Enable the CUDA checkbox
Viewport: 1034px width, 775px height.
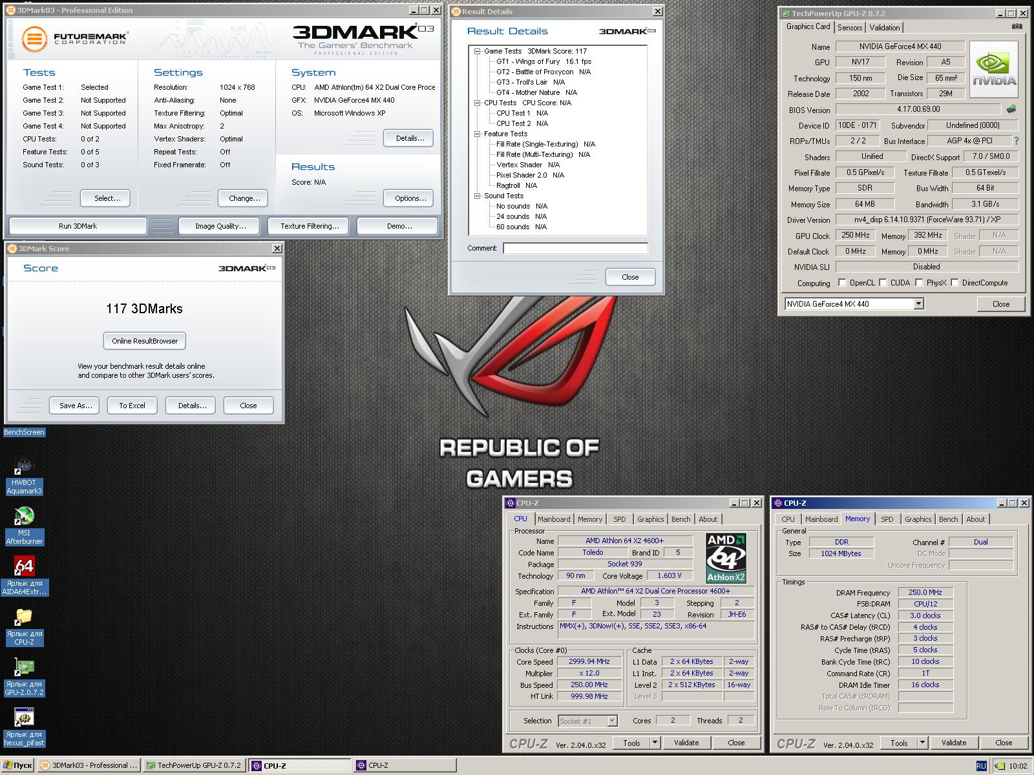(x=883, y=283)
